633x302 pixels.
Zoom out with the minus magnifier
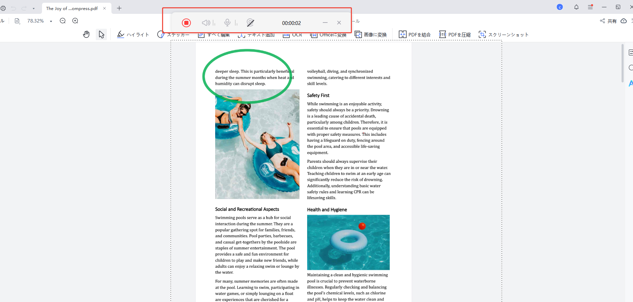coord(63,21)
